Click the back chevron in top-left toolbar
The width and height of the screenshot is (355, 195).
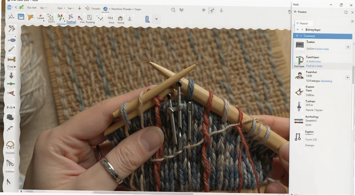point(16,8)
